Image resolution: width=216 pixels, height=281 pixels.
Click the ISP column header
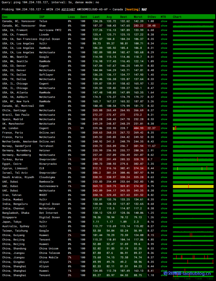[x=42, y=17]
